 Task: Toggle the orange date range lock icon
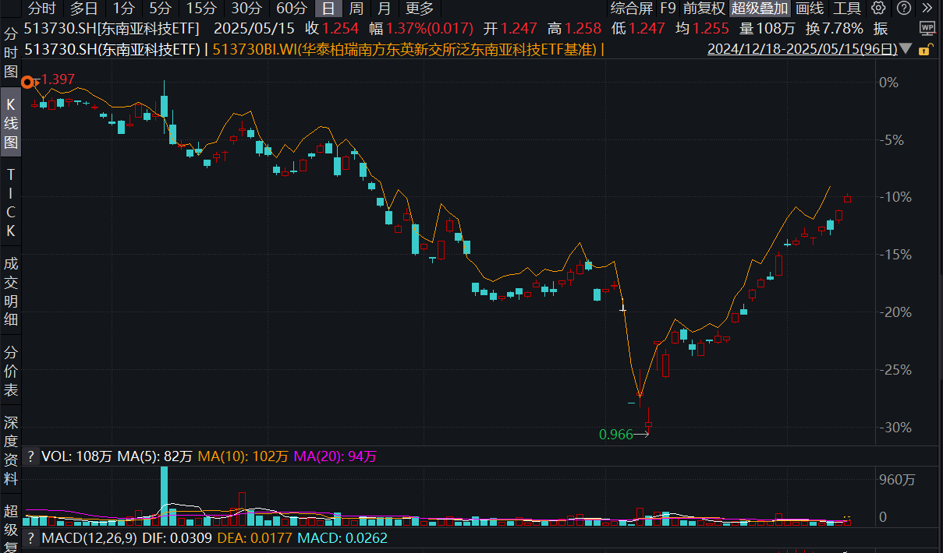click(x=925, y=49)
